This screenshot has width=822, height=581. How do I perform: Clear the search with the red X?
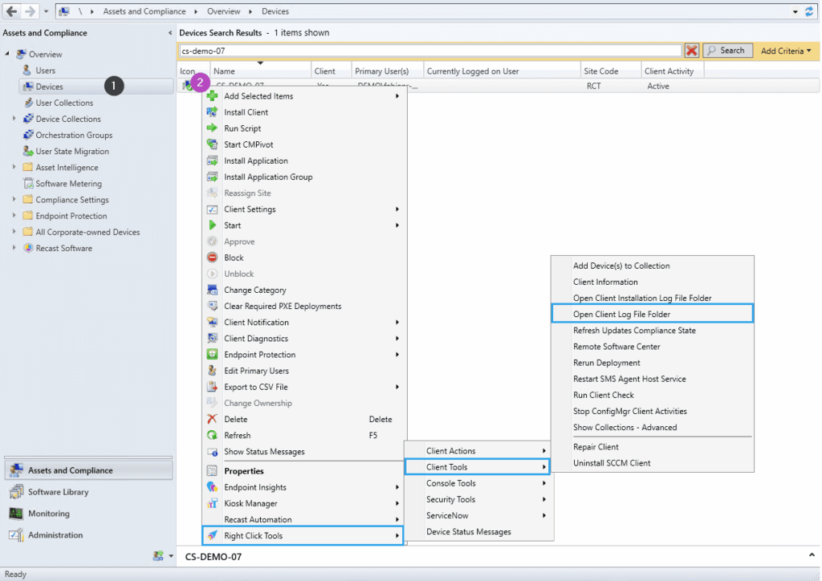691,50
